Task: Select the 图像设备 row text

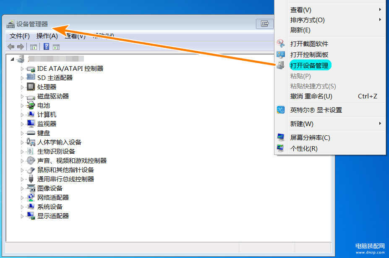Action: 50,188
